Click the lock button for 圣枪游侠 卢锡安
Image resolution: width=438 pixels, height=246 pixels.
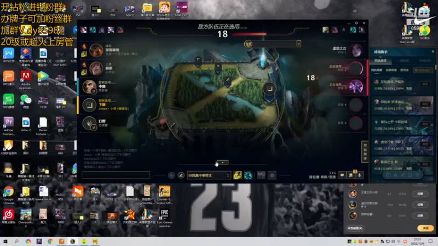pos(425,84)
